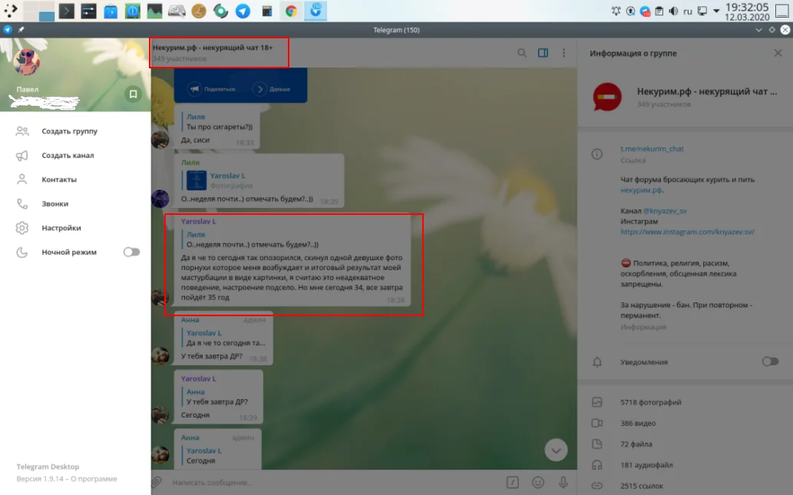The height and width of the screenshot is (495, 793).
Task: Click chat header Некурим.рф title
Action: pyautogui.click(x=213, y=48)
